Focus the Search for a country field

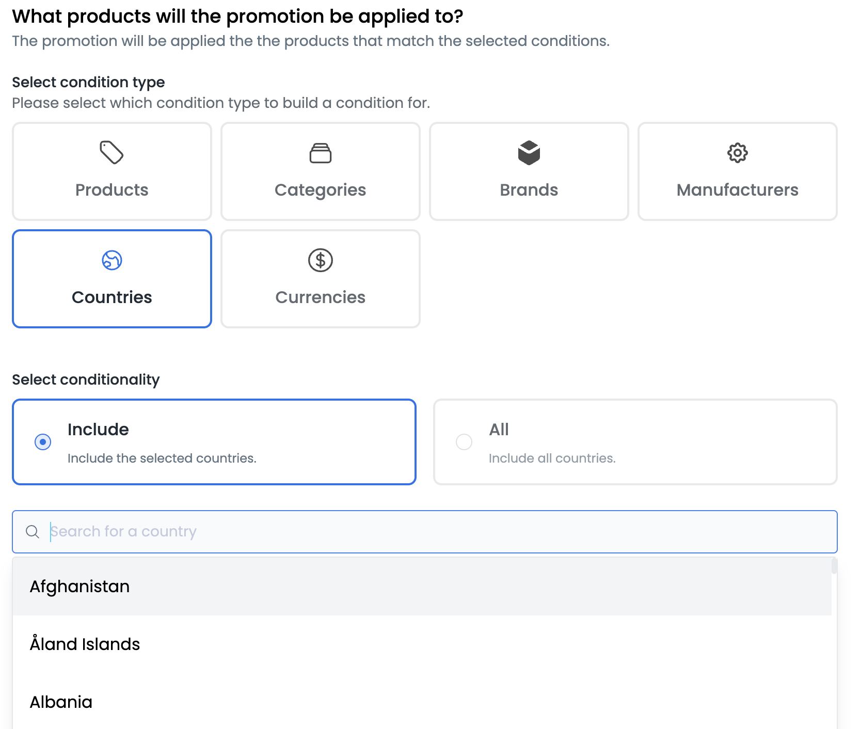click(x=424, y=532)
